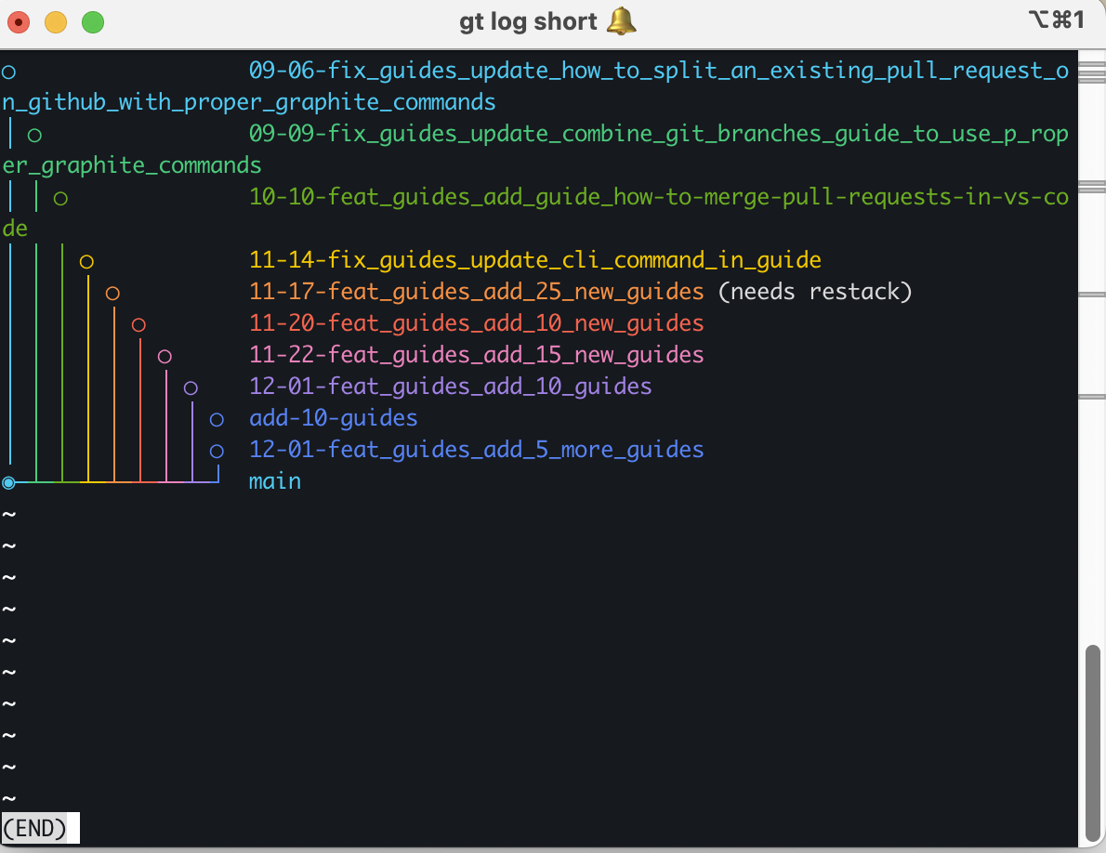Click the node next to the 09-09 combine branch
This screenshot has height=853, width=1106.
[33, 133]
